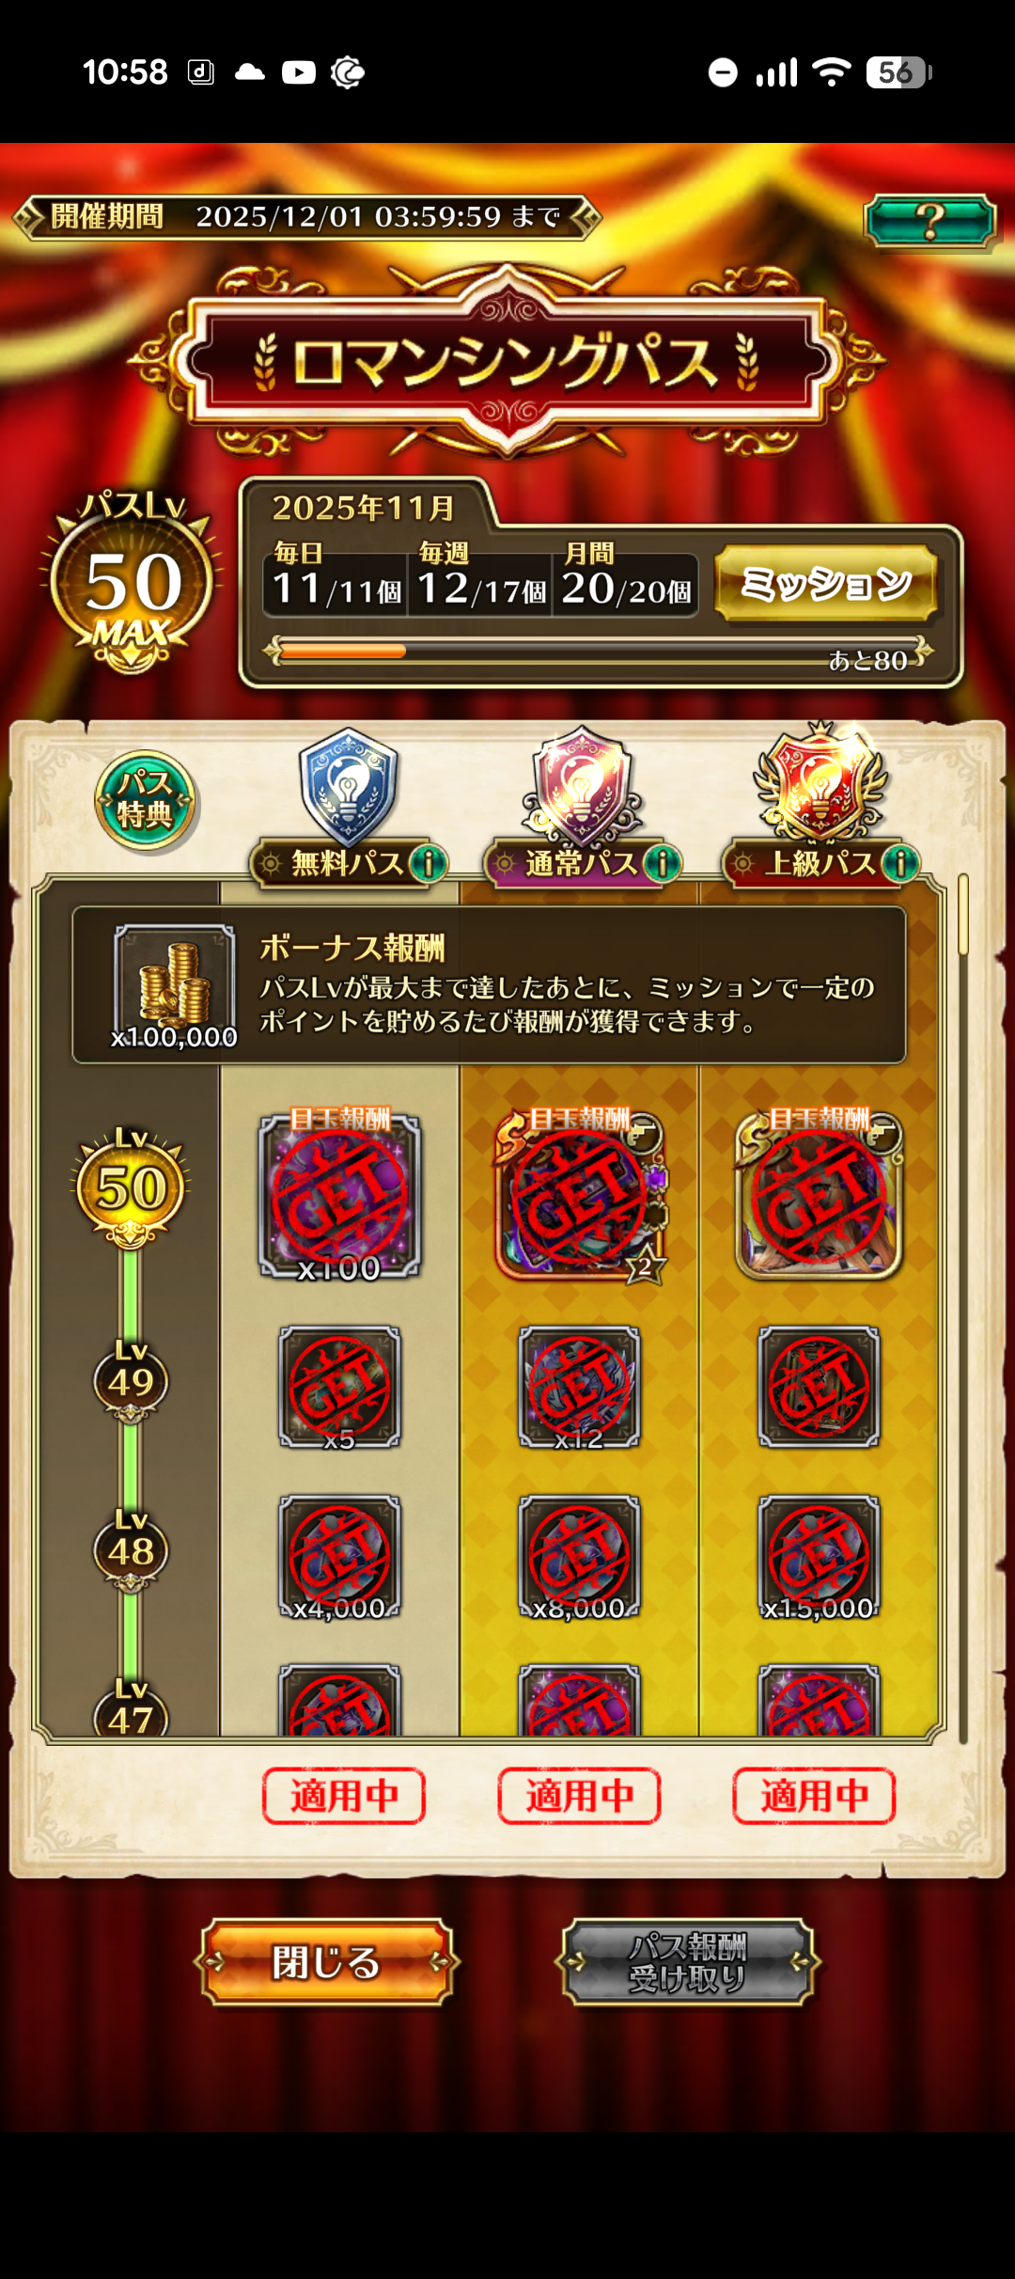Tap the Lv 48 上級パス x15,000 reward

coord(820,1557)
